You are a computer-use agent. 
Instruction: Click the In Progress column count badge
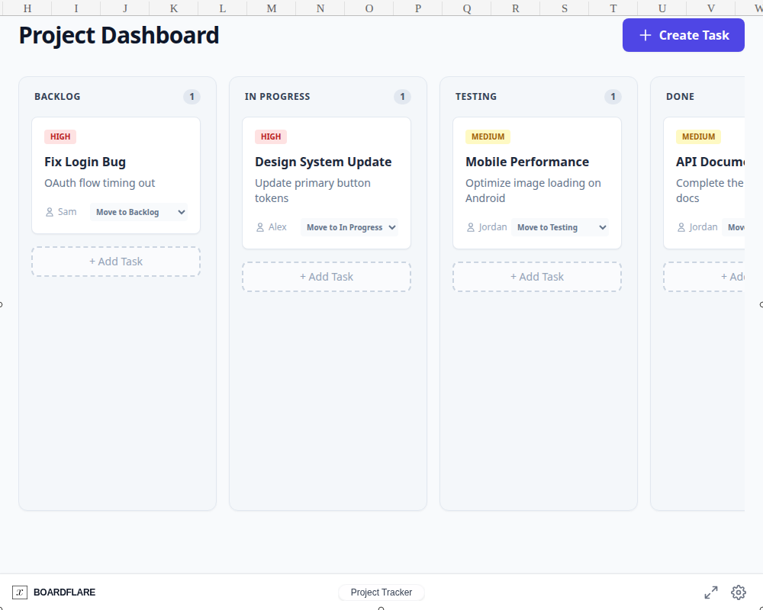click(402, 97)
